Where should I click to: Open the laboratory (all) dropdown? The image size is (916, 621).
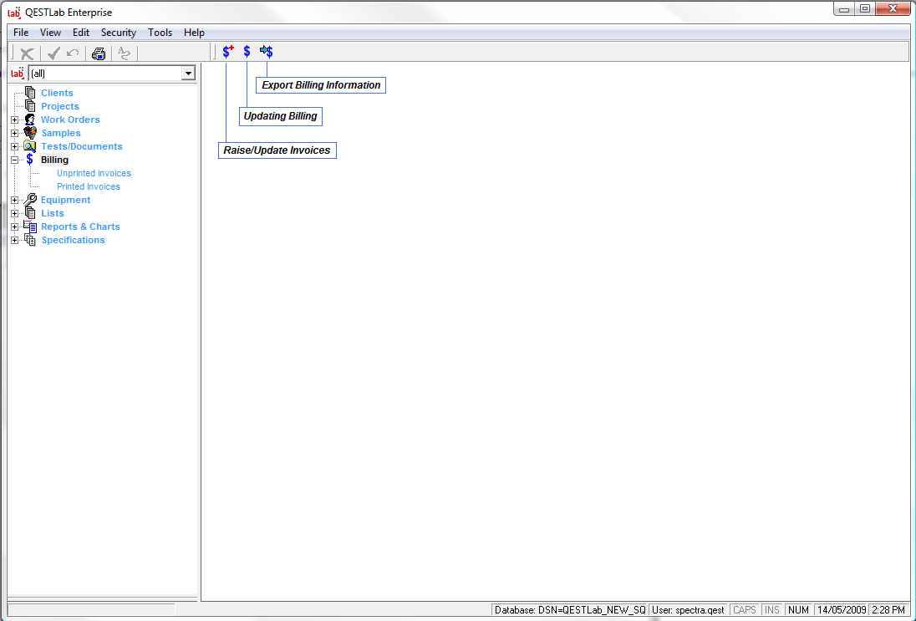coord(188,74)
